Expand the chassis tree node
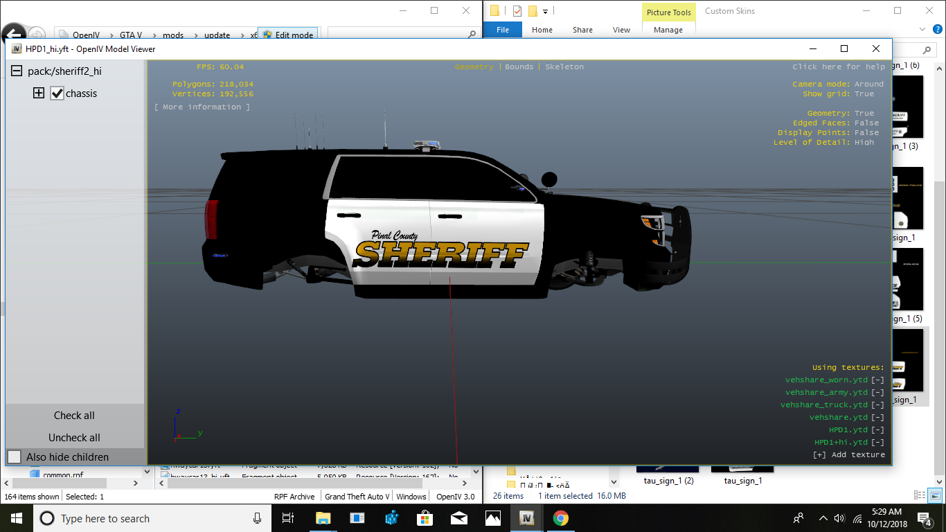The height and width of the screenshot is (532, 946). pos(39,94)
